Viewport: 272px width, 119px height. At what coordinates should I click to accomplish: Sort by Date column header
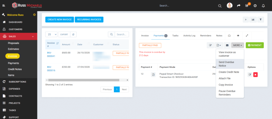(83, 45)
